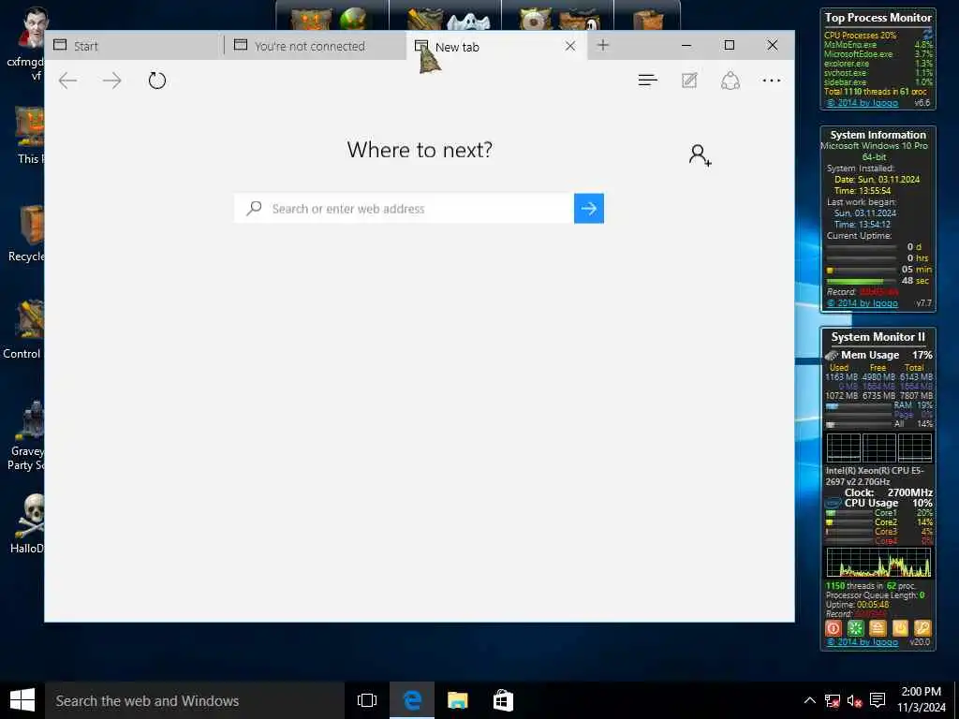Click the System Information gadget title
This screenshot has height=719, width=959.
coord(878,135)
